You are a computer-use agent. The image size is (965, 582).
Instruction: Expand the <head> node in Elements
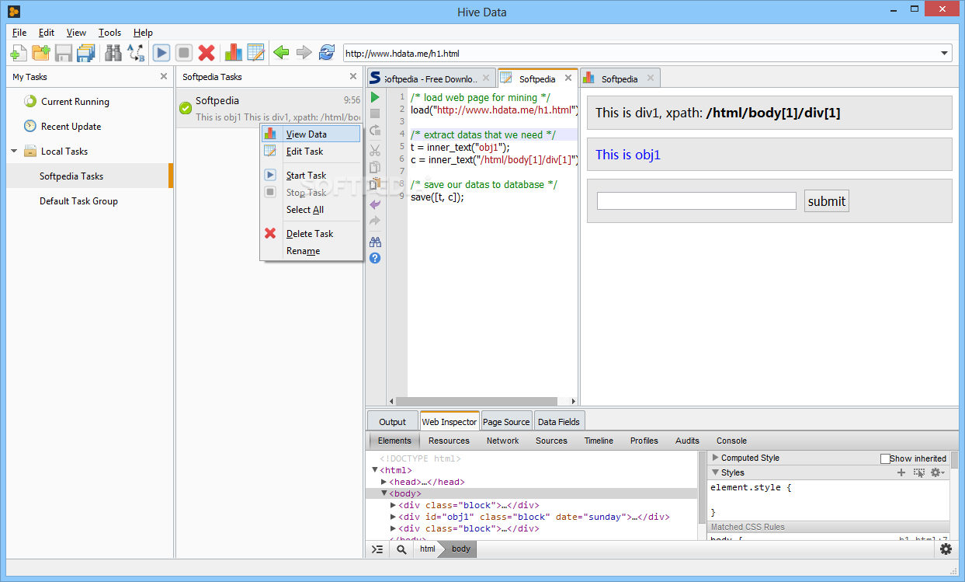(384, 482)
